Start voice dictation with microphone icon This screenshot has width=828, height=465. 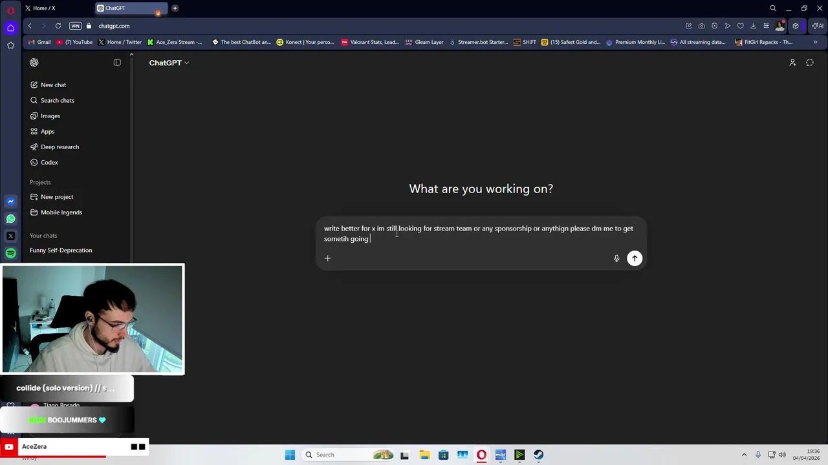616,258
